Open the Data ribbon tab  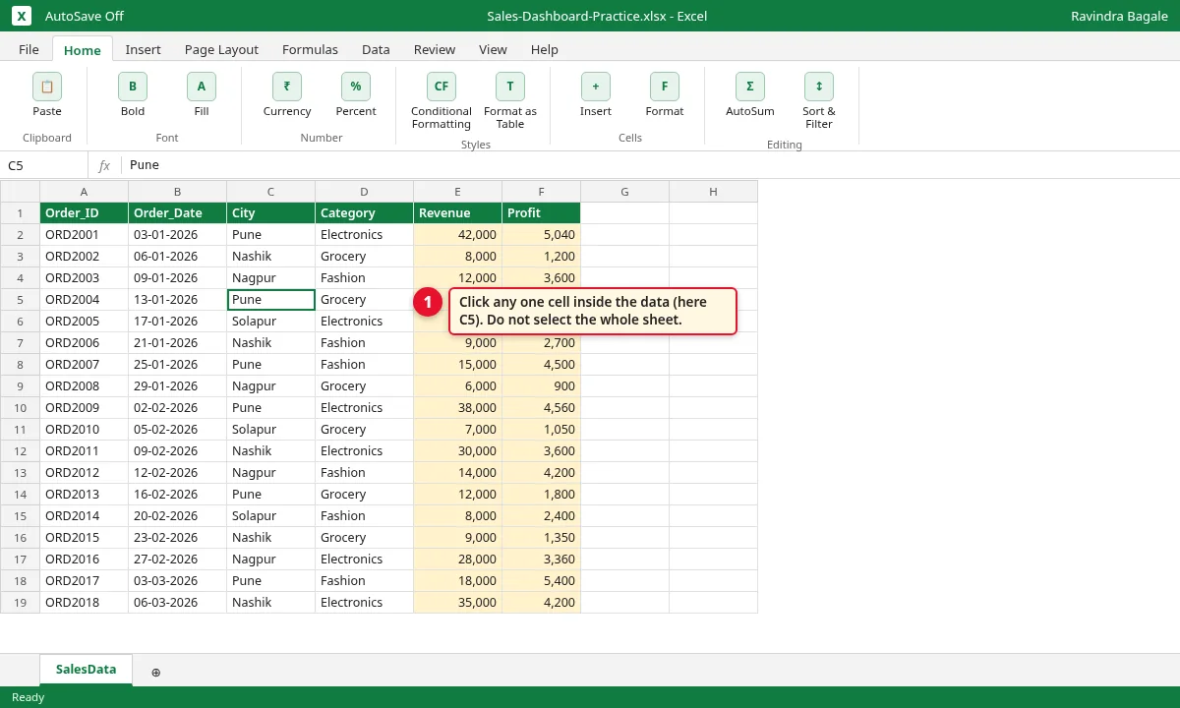pyautogui.click(x=376, y=49)
